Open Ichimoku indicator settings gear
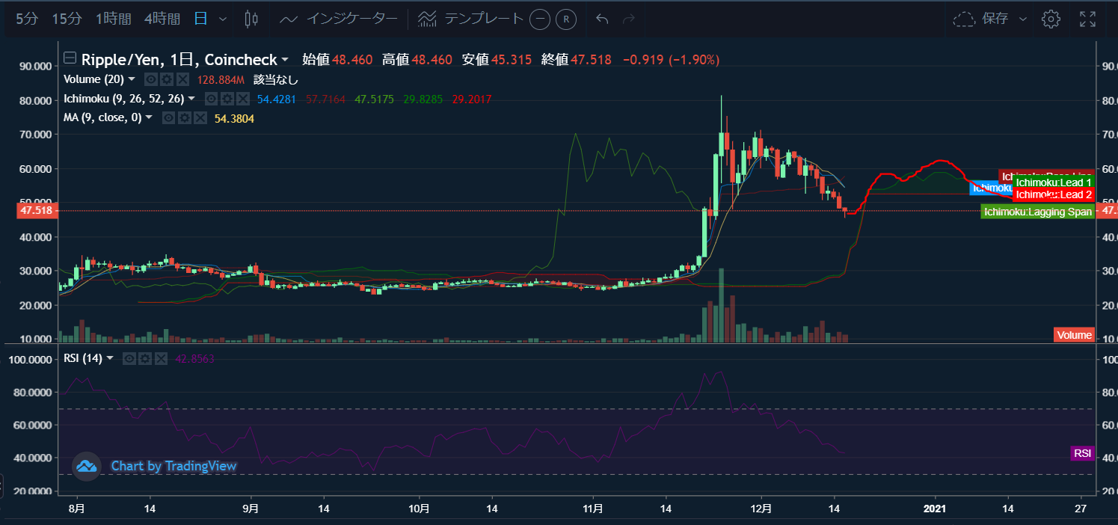 (x=227, y=99)
